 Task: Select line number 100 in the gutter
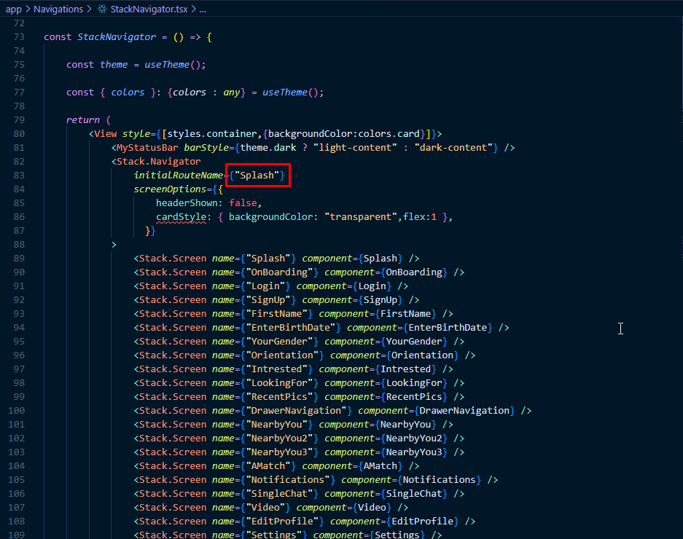tap(17, 411)
